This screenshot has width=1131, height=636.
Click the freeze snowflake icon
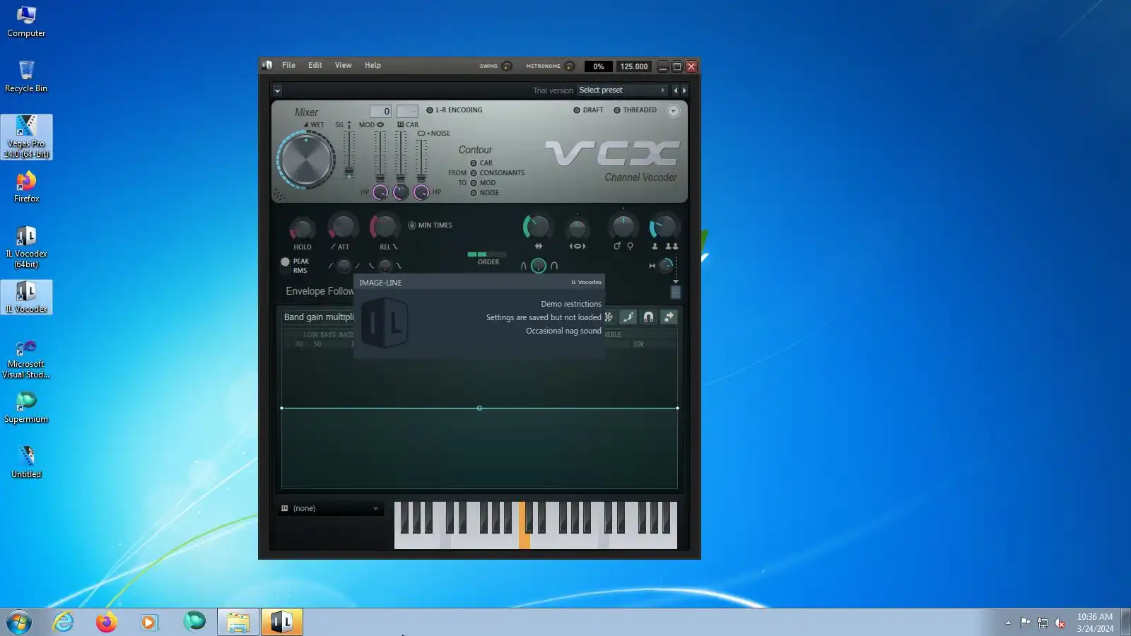pyautogui.click(x=609, y=317)
